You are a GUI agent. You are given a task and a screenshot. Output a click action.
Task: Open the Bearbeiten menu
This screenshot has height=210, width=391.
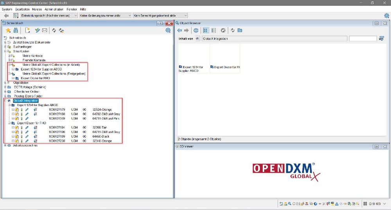tap(23, 9)
